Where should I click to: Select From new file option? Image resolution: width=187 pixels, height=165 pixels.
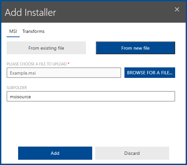pyautogui.click(x=136, y=48)
